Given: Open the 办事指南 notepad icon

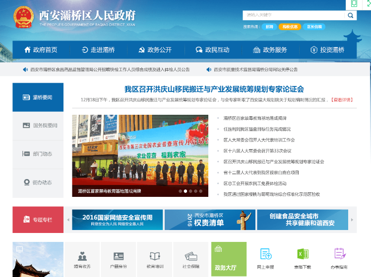Looking at the screenshot, I should point(340,254).
